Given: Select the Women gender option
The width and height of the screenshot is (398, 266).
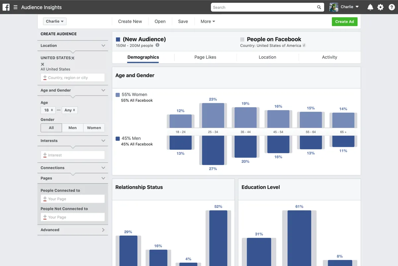Looking at the screenshot, I should point(94,128).
